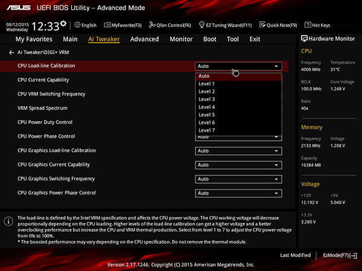Image resolution: width=362 pixels, height=271 pixels.
Task: Click the Hardware Monitor display icon
Action: (x=304, y=39)
